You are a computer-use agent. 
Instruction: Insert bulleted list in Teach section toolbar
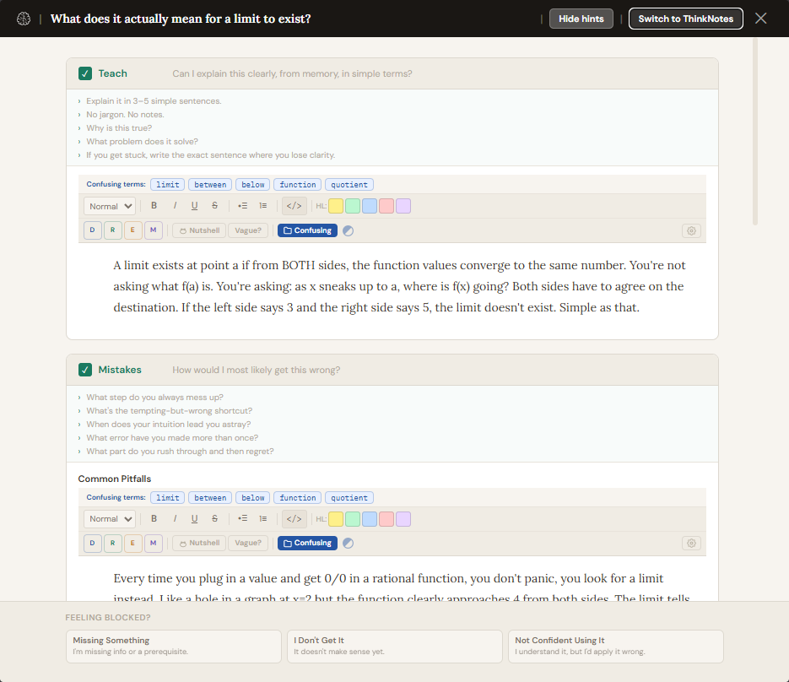[242, 206]
